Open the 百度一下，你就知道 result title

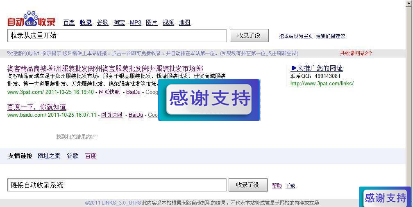pyautogui.click(x=36, y=107)
